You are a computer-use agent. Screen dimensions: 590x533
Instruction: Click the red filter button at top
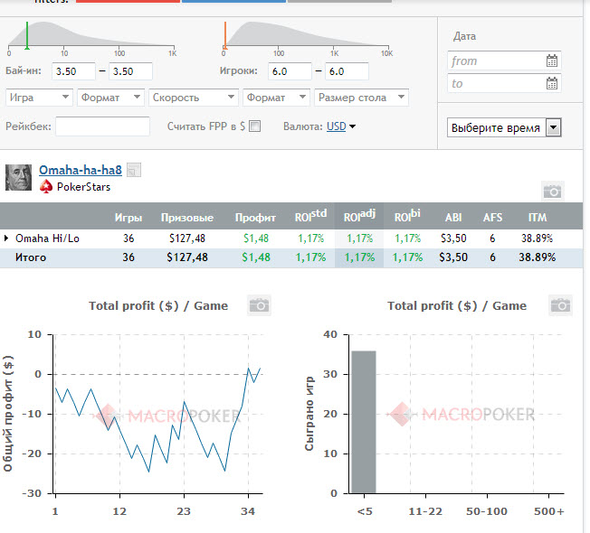click(x=128, y=1)
